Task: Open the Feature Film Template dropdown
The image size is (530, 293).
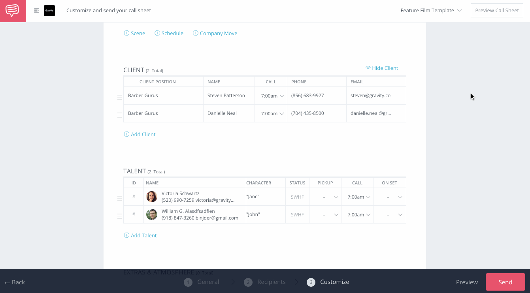Action: 431,10
